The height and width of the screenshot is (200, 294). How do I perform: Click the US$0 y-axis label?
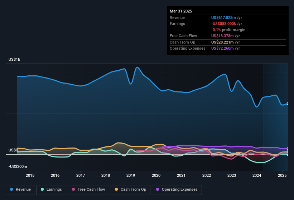(x=13, y=150)
